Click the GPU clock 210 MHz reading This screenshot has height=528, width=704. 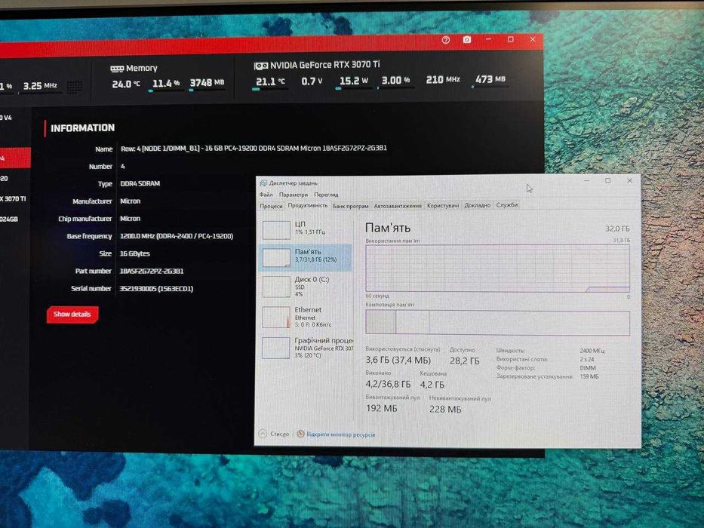pos(443,80)
